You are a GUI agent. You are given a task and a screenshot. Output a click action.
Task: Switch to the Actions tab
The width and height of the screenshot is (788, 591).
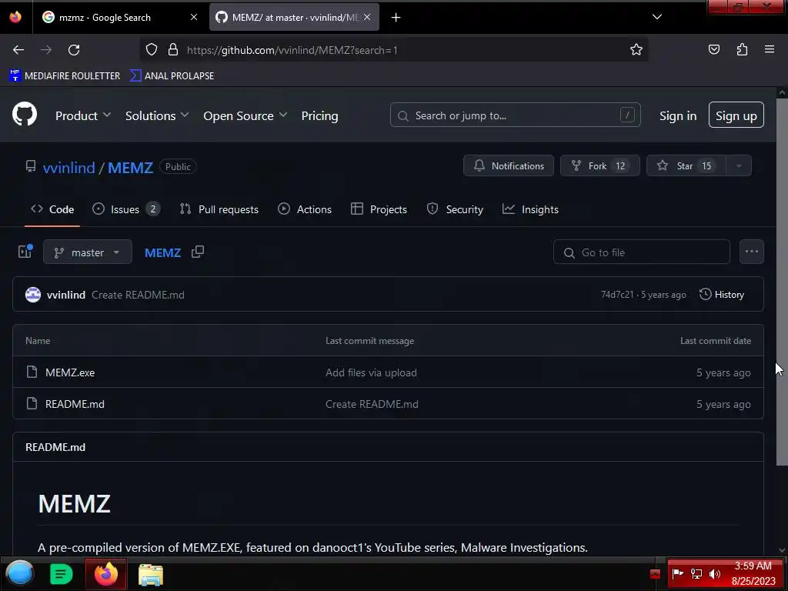305,209
